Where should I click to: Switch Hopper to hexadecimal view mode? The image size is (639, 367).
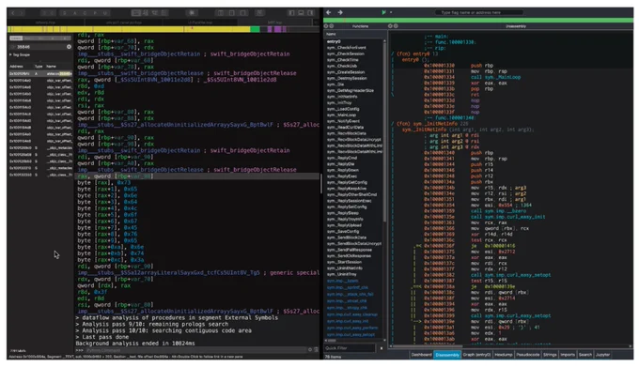[x=164, y=13]
